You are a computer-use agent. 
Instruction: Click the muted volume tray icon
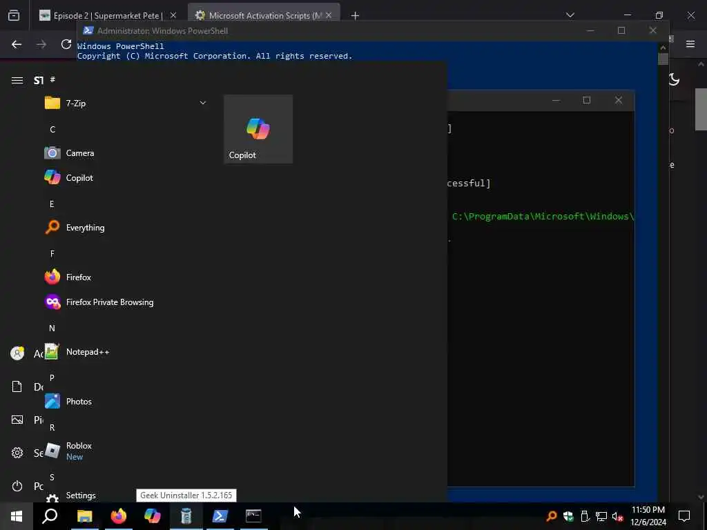pyautogui.click(x=617, y=516)
